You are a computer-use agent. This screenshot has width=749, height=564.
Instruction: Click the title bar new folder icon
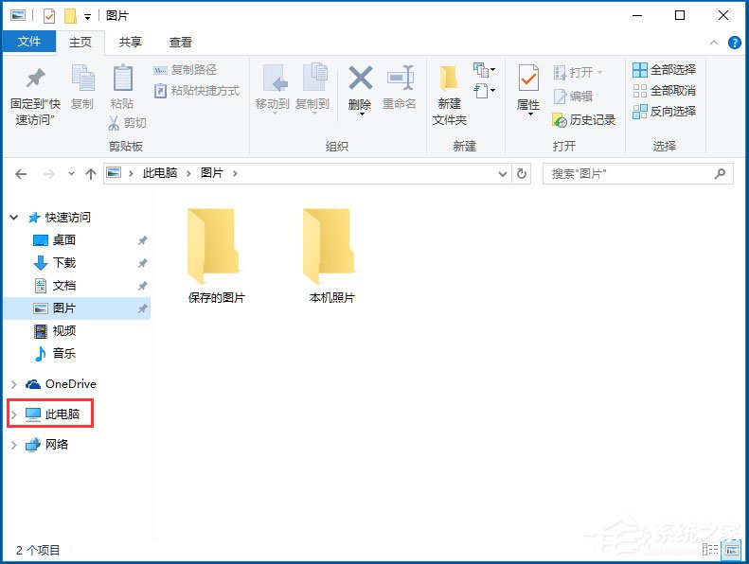click(x=70, y=16)
